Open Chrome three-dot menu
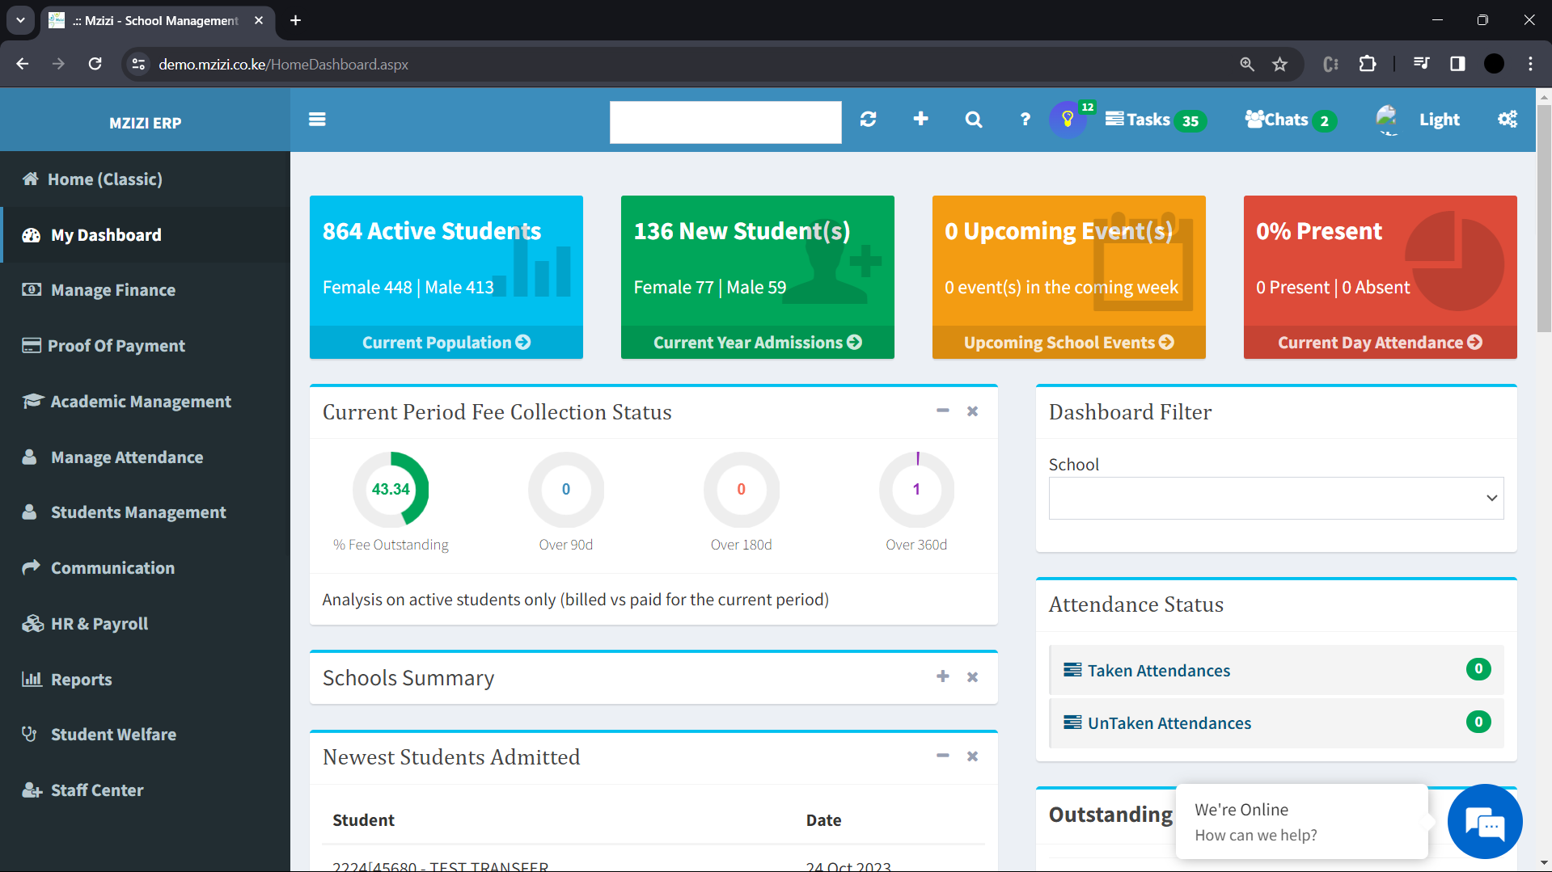The width and height of the screenshot is (1552, 872). (1530, 64)
